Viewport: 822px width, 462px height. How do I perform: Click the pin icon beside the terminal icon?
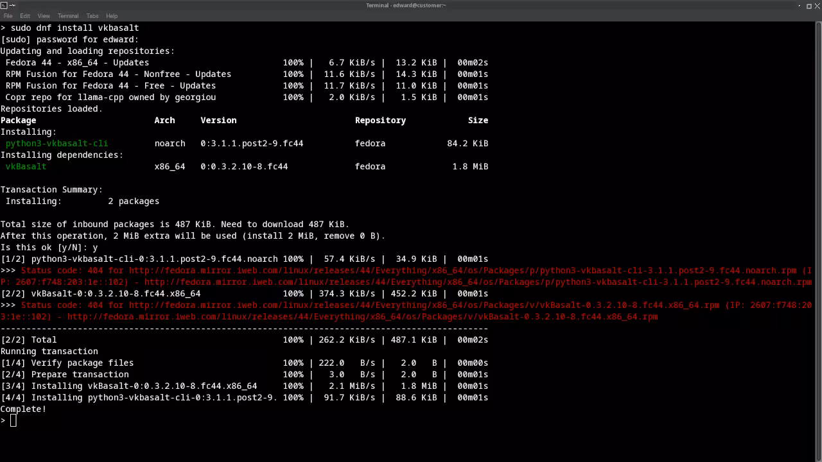[x=12, y=6]
